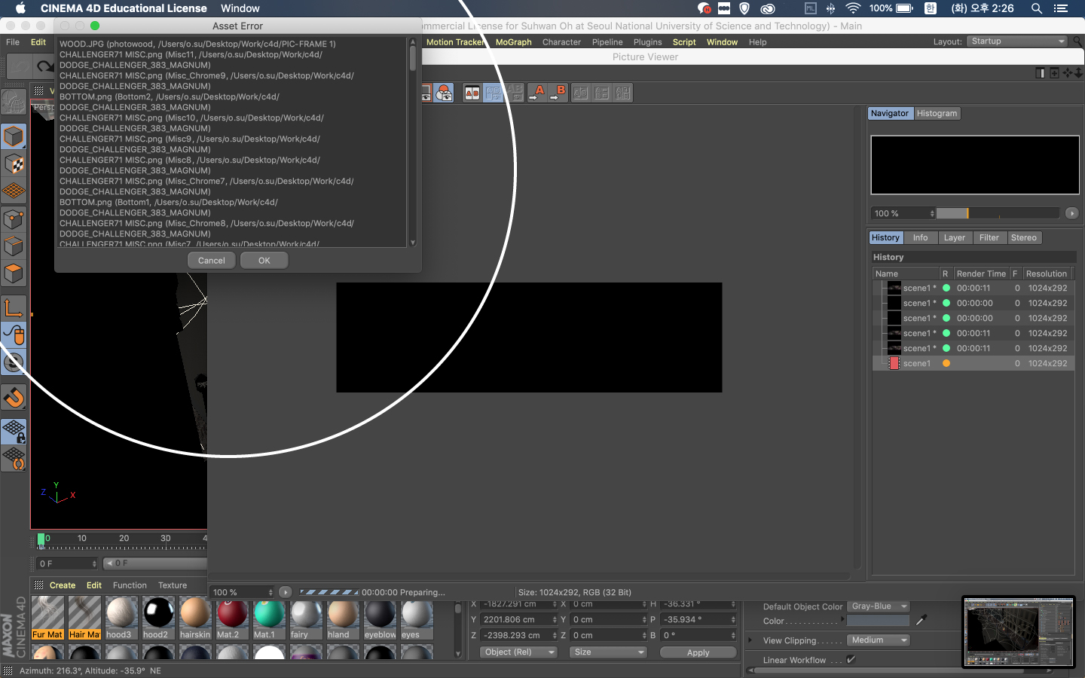
Task: Open the Size dropdown
Action: 608,652
